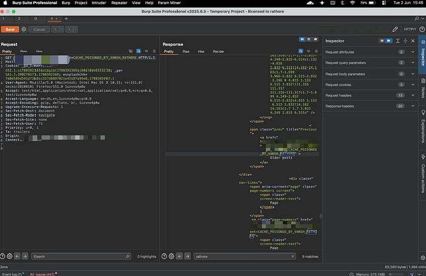
Task: Close the Inspector panel
Action: coord(413,41)
